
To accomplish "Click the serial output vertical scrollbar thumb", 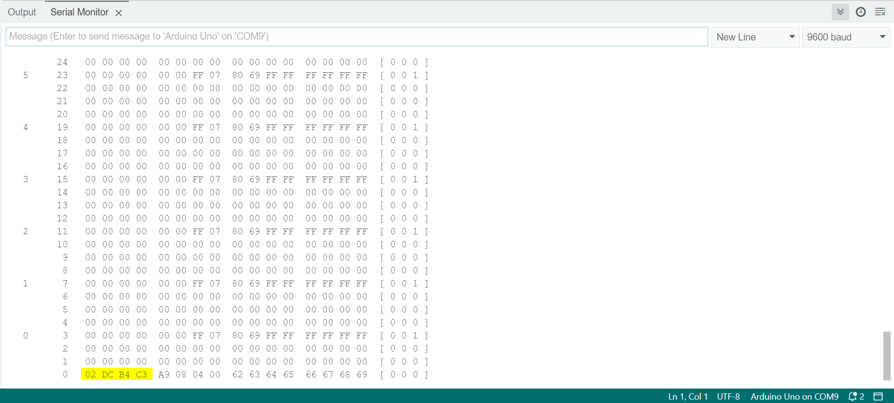I will 887,356.
